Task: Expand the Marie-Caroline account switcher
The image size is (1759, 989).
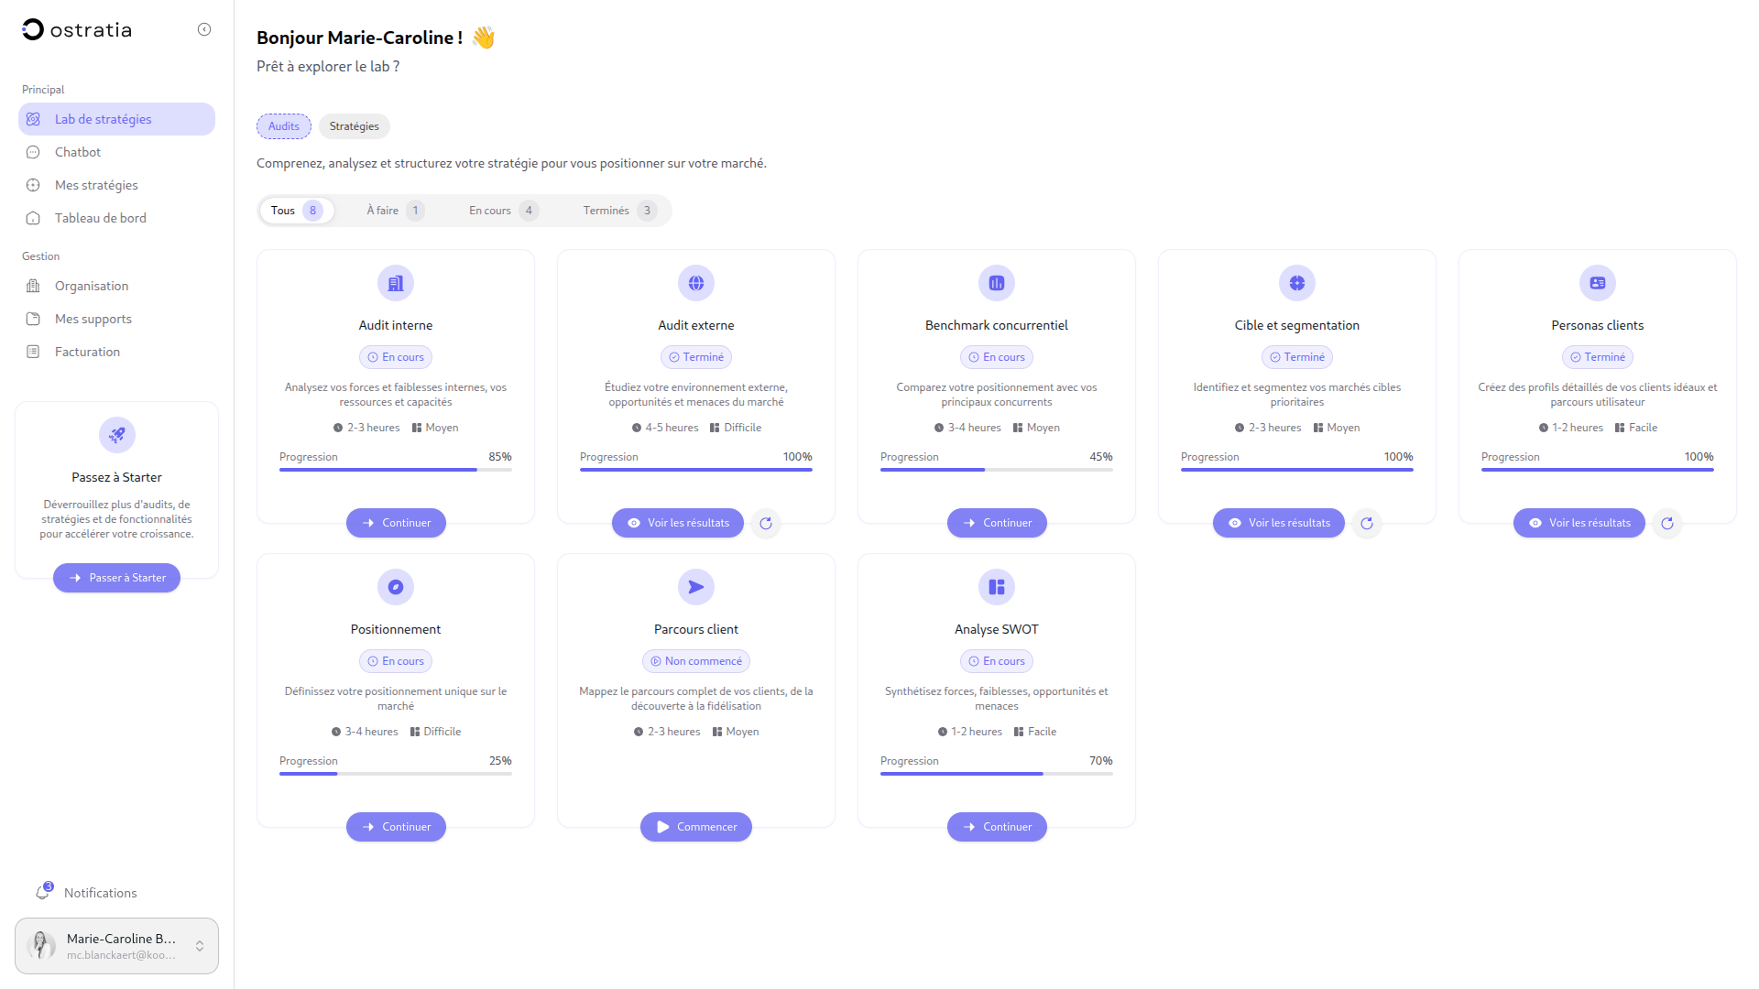Action: tap(200, 946)
